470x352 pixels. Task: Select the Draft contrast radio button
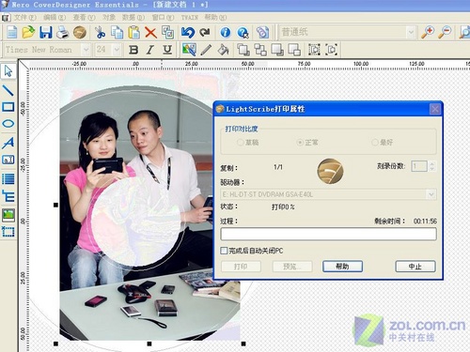(240, 143)
